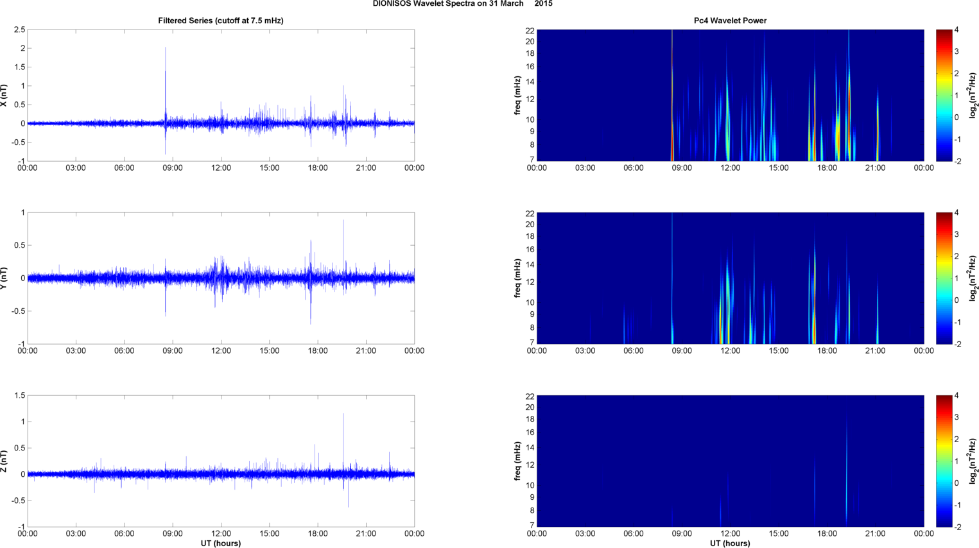Click the middle spectrogram's 'freq (mHz)' label

(x=517, y=278)
